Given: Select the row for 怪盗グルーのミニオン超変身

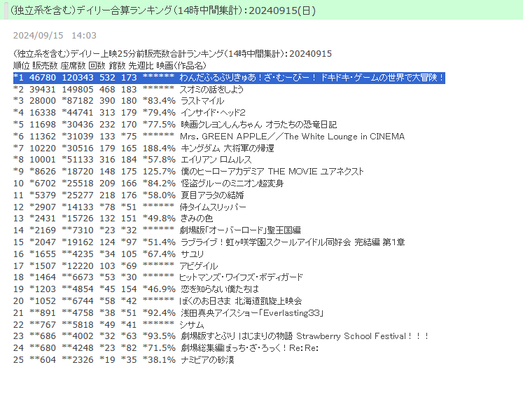Looking at the screenshot, I should [x=148, y=183].
